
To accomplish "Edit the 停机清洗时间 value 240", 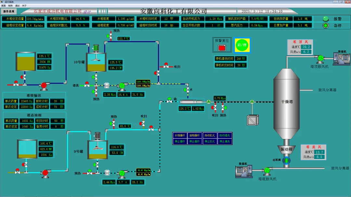I will [240, 58].
